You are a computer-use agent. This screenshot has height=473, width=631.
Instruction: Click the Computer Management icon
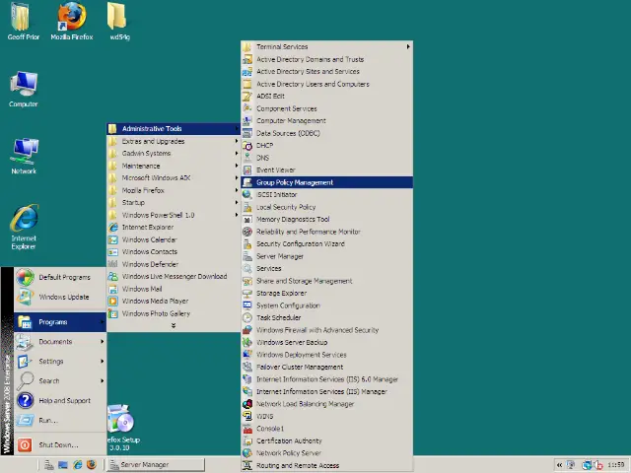(x=247, y=120)
